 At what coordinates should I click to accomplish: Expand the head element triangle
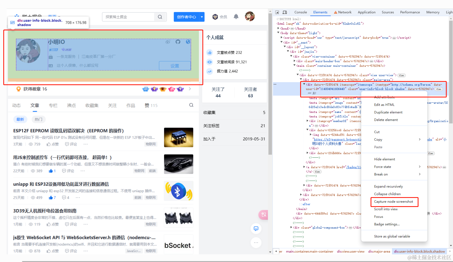coord(278,28)
